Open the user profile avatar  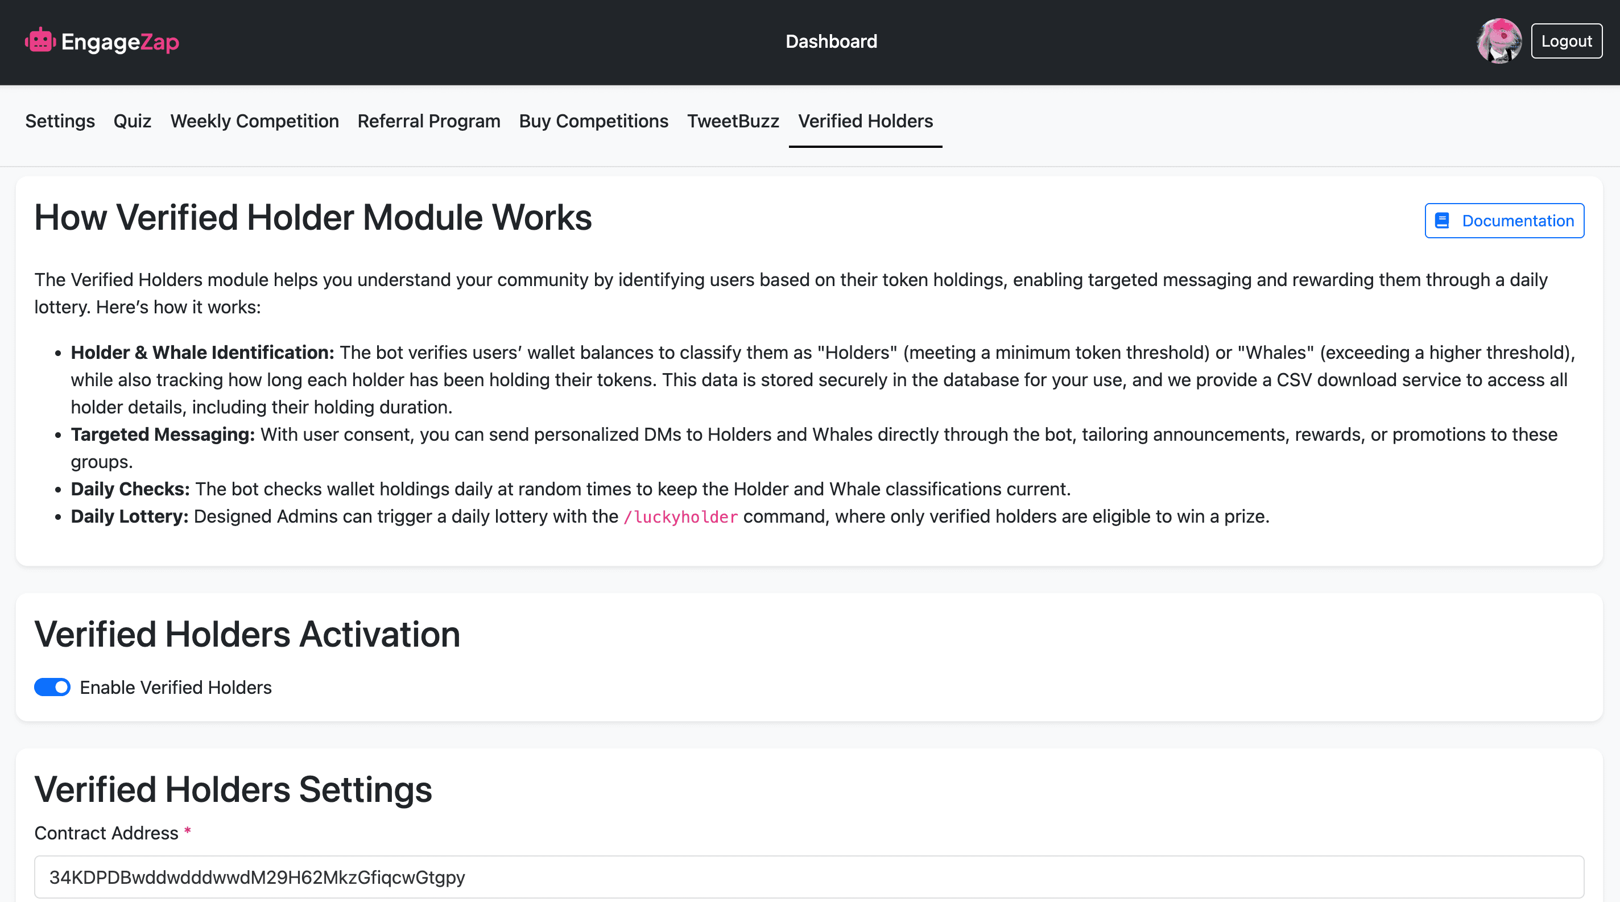[x=1499, y=41]
